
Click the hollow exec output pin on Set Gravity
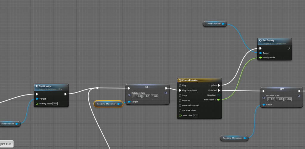tap(289, 48)
